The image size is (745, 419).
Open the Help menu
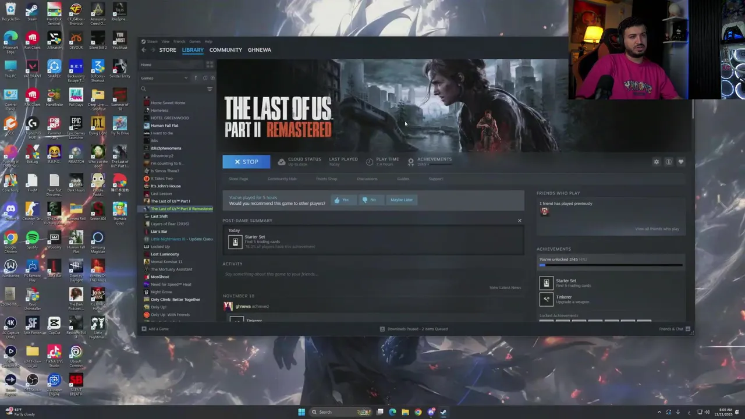pos(208,41)
